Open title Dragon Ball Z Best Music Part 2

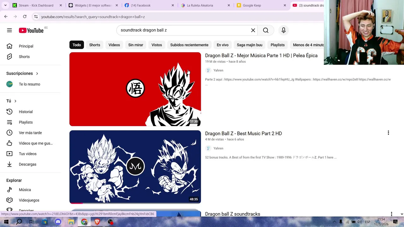click(243, 133)
